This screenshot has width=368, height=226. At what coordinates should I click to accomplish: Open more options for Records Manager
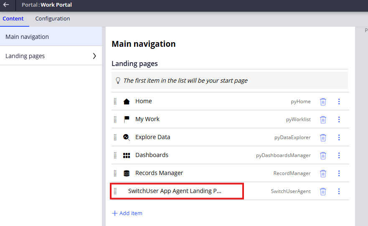339,173
